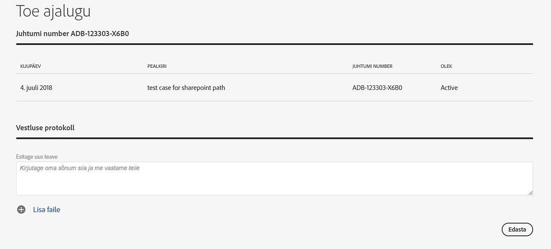Click the plus circle add-files icon
This screenshot has height=249, width=551.
(x=21, y=210)
